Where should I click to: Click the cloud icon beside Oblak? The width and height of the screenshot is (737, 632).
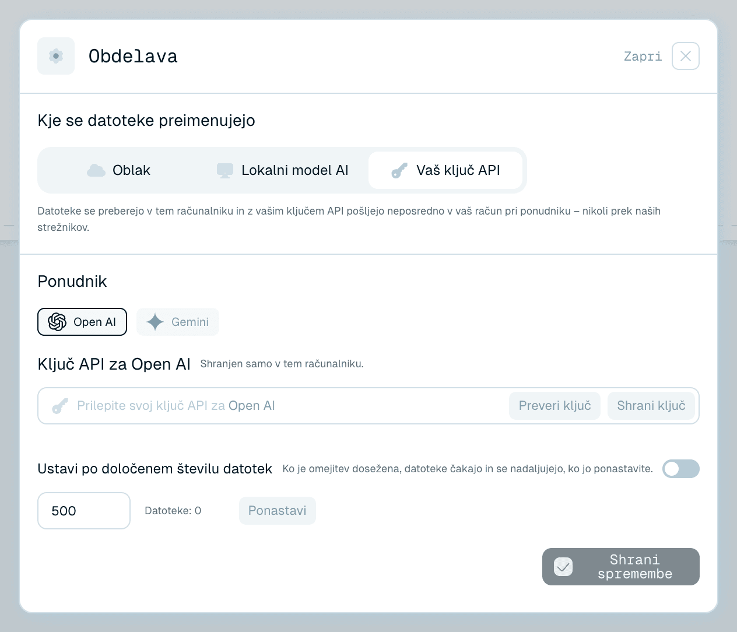96,170
